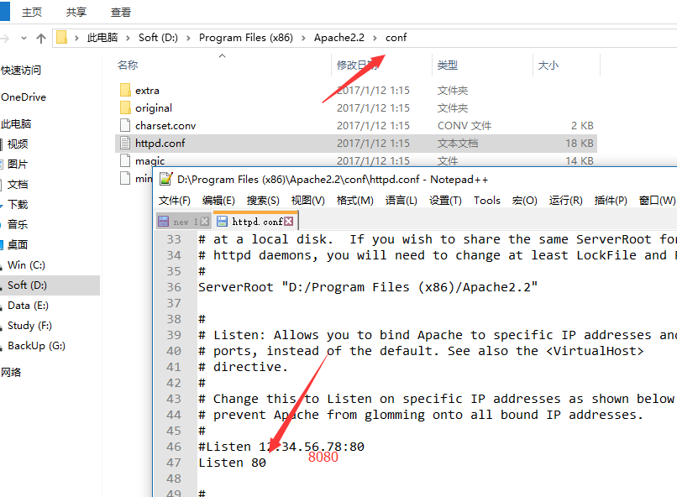Sort files by 名称 column header
The image size is (677, 497).
pos(128,65)
